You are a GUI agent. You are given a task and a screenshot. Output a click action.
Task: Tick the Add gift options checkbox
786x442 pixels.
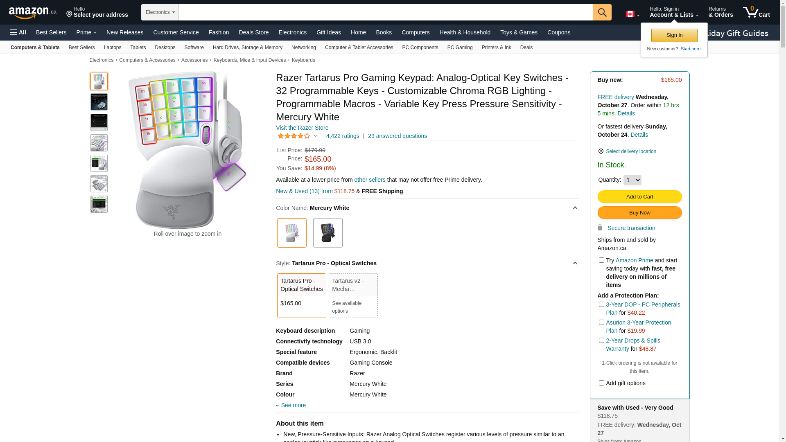tap(601, 383)
